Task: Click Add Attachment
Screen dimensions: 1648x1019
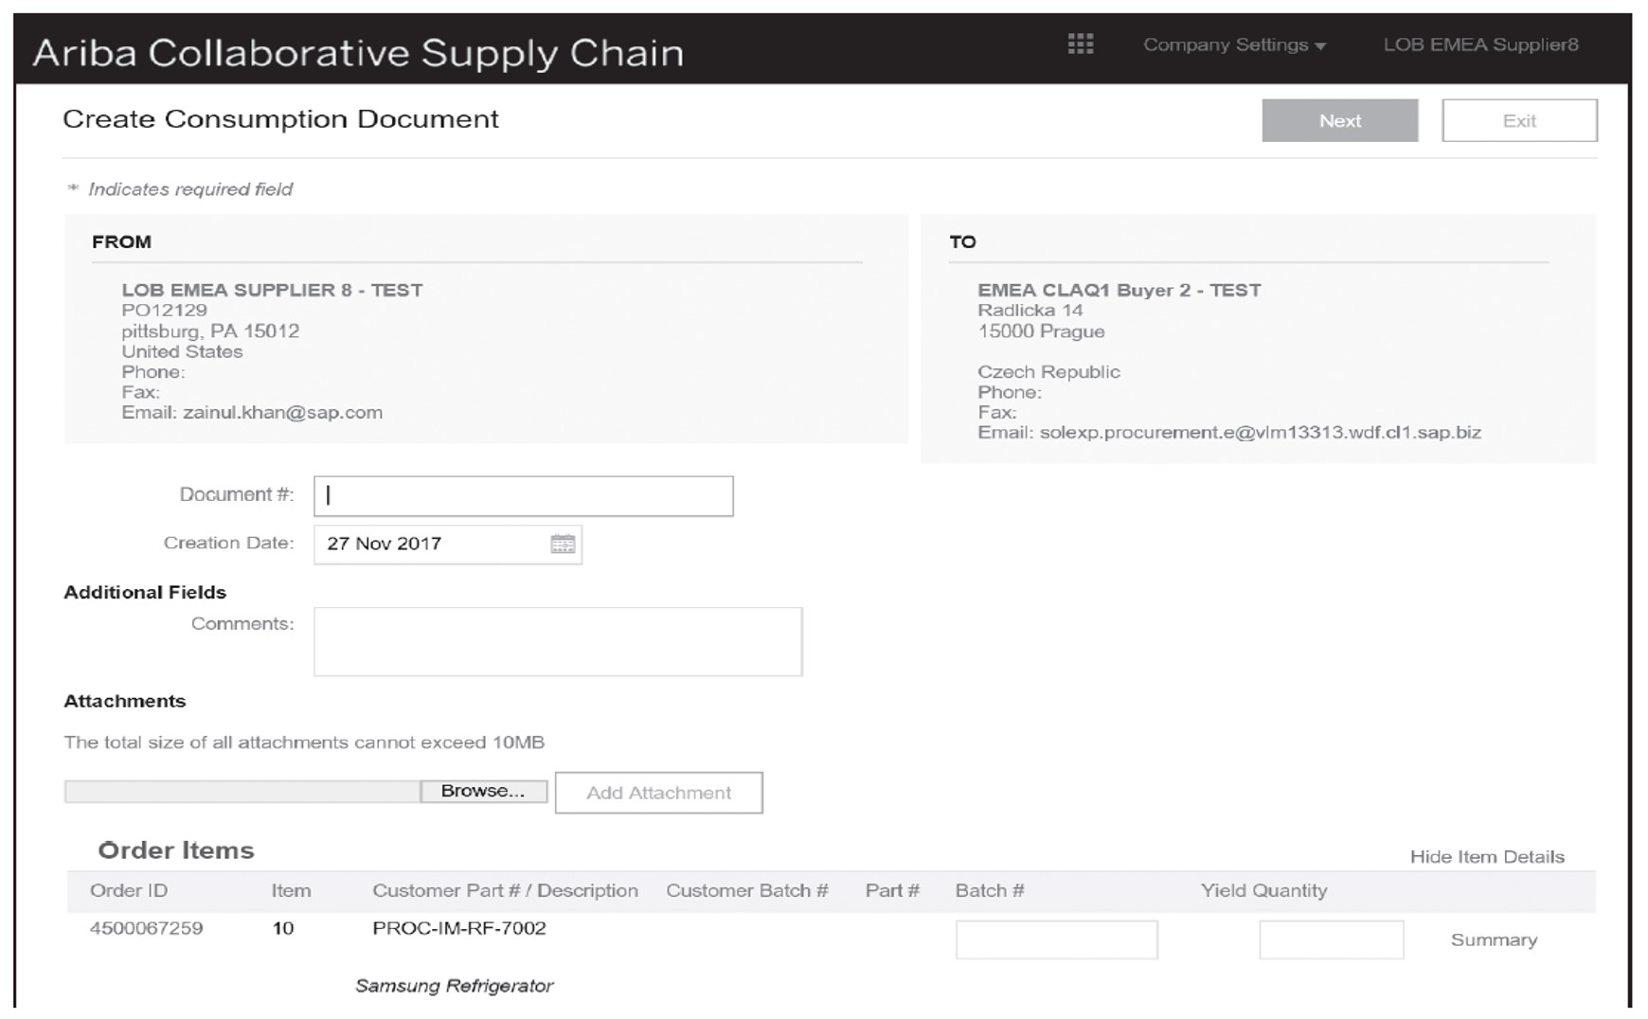Action: 658,793
